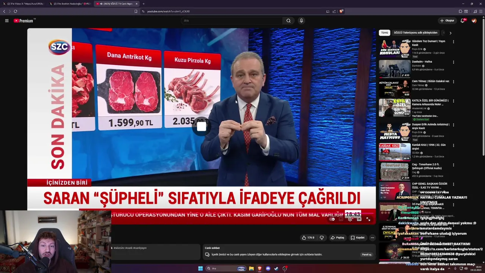
Task: Enter fullscreen in video player
Action: [368, 219]
